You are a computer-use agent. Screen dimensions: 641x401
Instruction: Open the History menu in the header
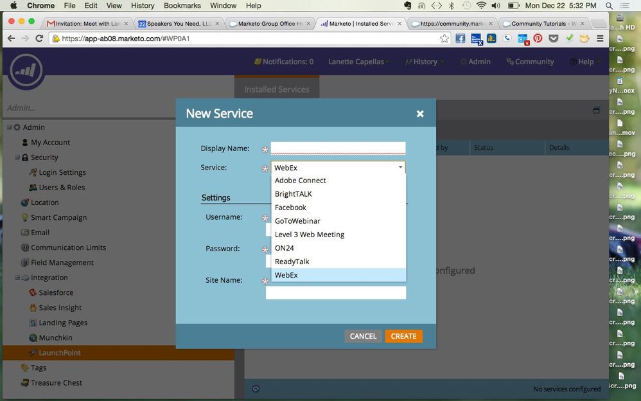424,62
